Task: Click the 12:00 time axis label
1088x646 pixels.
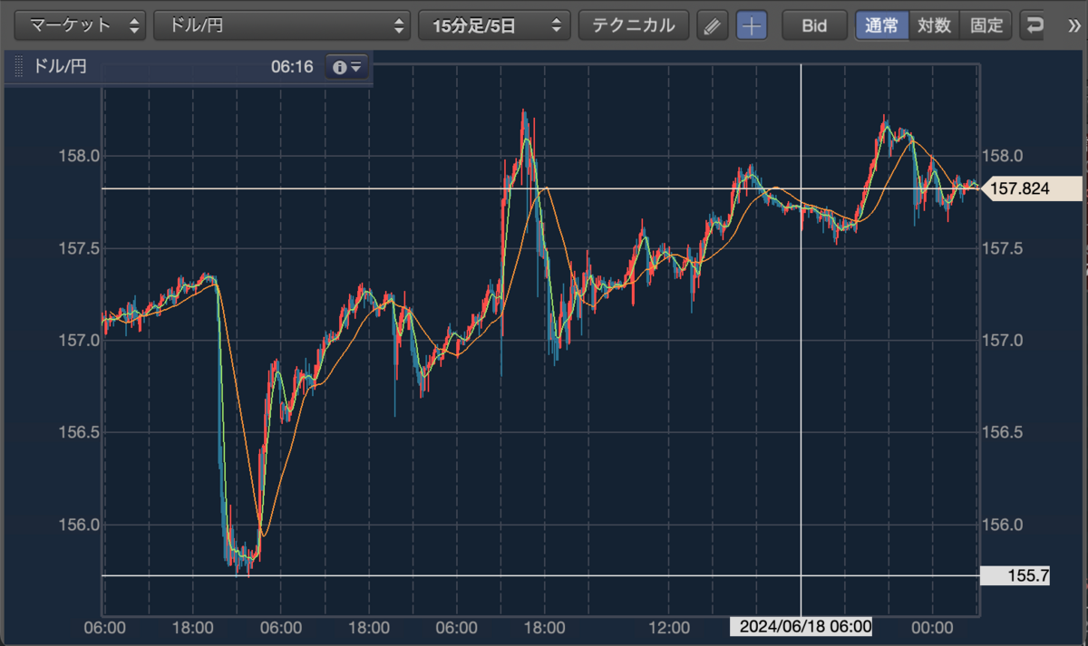Action: pos(668,627)
